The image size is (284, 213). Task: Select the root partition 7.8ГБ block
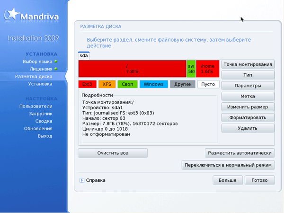[132, 69]
